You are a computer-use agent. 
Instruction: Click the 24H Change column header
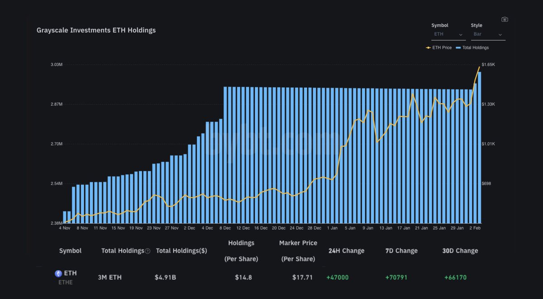346,251
